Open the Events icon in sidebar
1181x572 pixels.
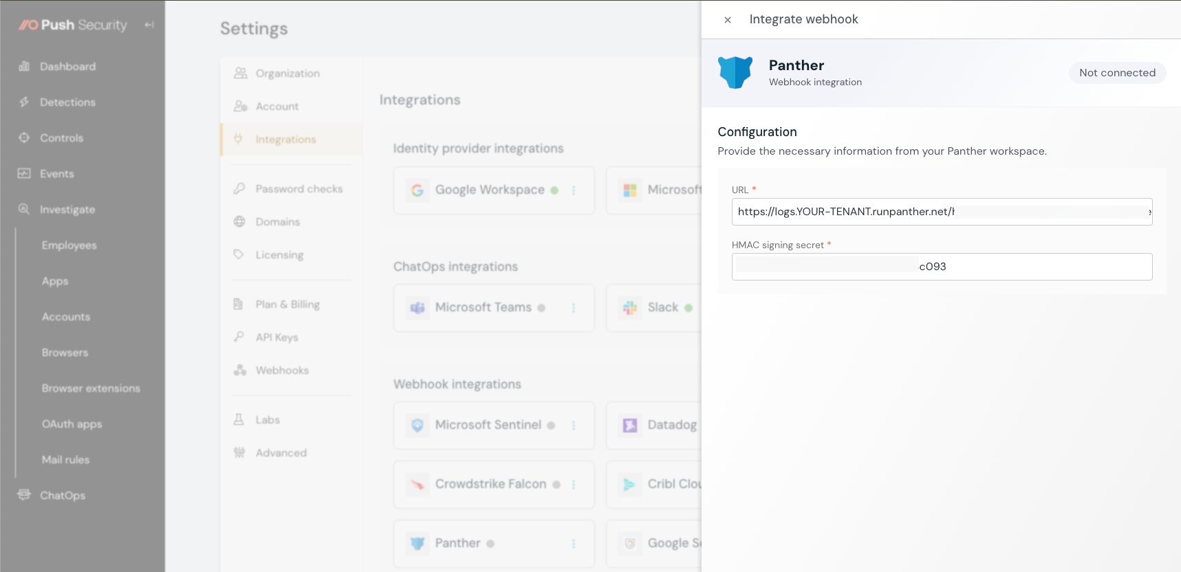(x=24, y=173)
